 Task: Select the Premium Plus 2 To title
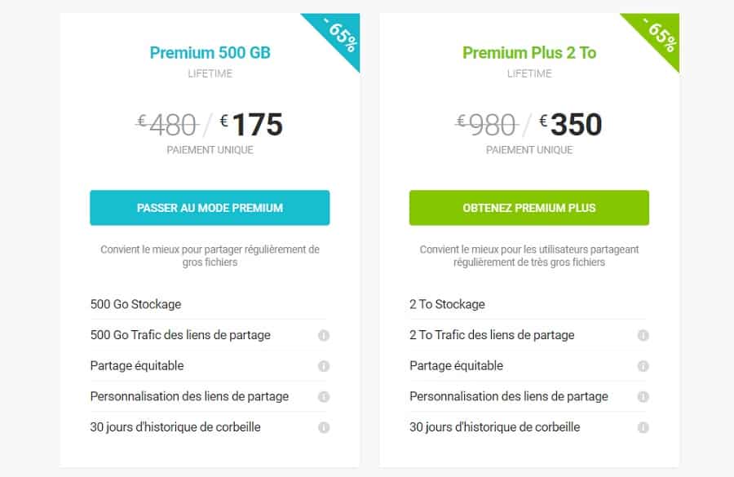529,52
